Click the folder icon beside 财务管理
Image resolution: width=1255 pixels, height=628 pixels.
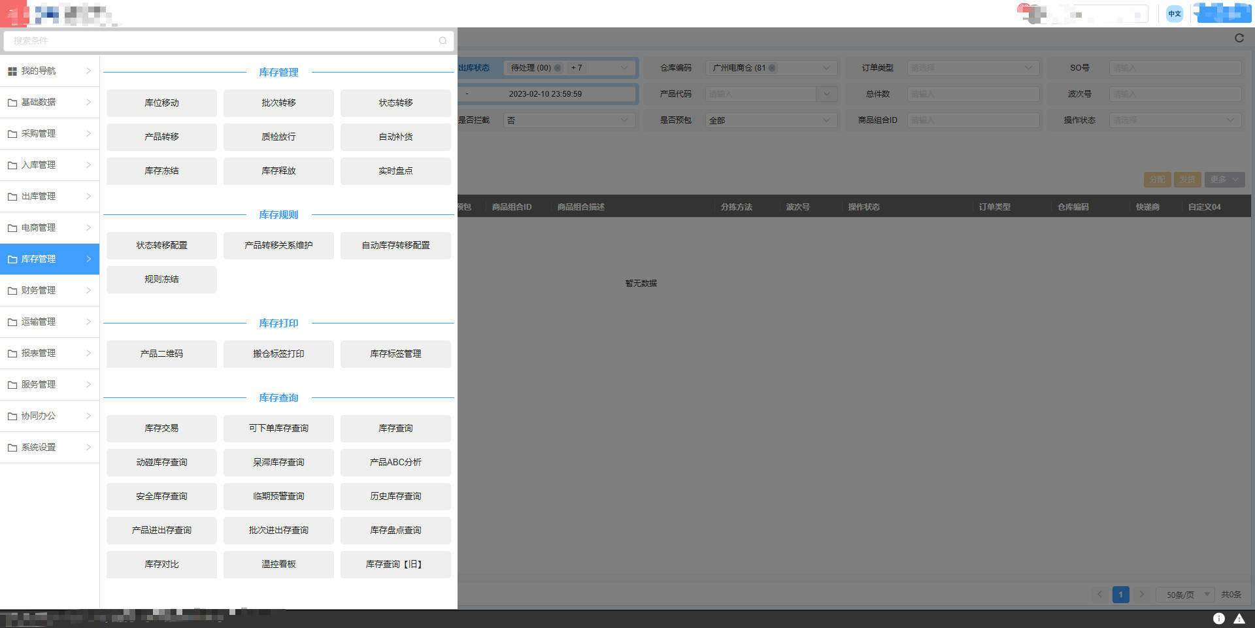point(12,291)
